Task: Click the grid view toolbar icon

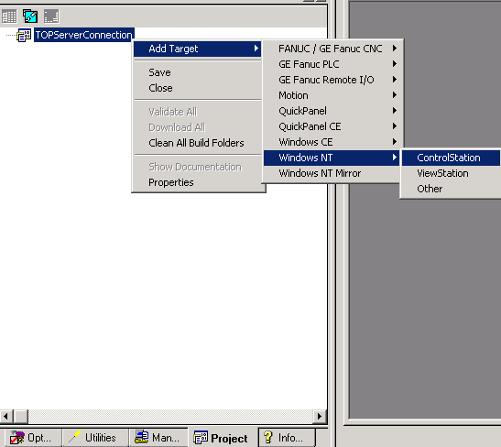Action: pyautogui.click(x=9, y=16)
